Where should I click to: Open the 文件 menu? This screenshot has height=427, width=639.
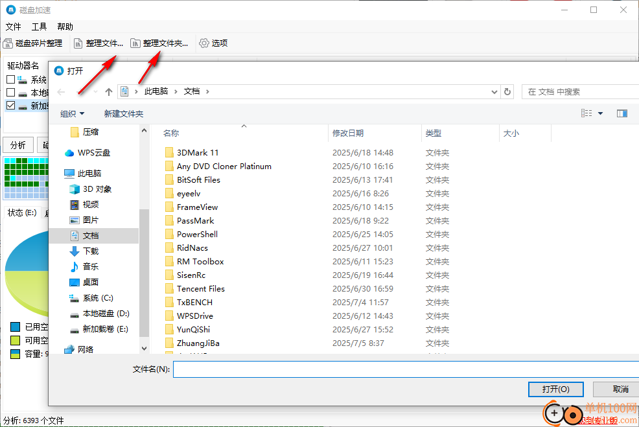13,27
